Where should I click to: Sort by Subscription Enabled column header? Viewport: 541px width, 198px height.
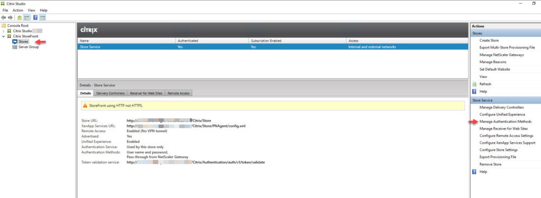pyautogui.click(x=298, y=41)
